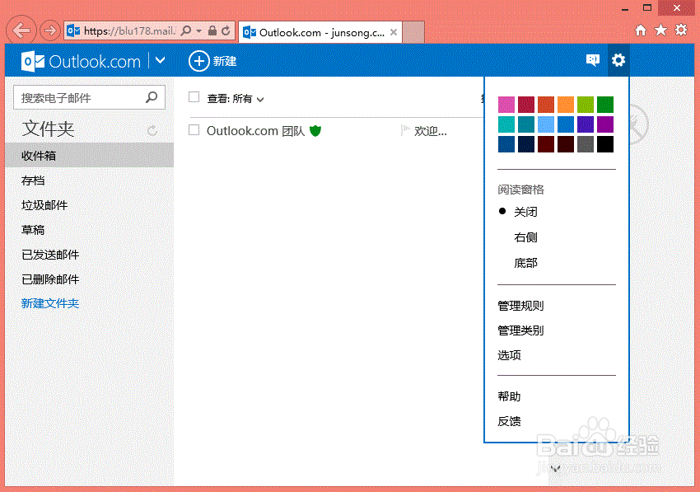The image size is (700, 492).
Task: Open the Messenger chat icon
Action: pos(593,60)
